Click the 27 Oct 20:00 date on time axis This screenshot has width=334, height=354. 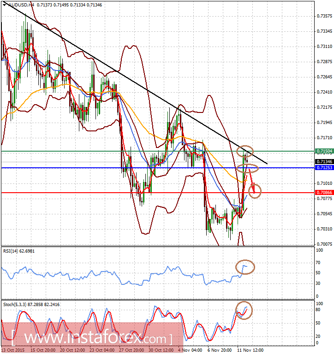coord(131,350)
